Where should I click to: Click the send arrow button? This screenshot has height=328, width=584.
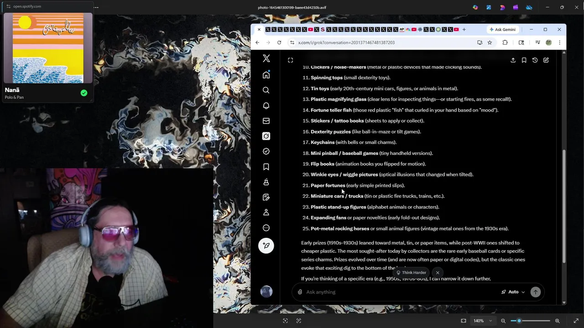[536, 292]
